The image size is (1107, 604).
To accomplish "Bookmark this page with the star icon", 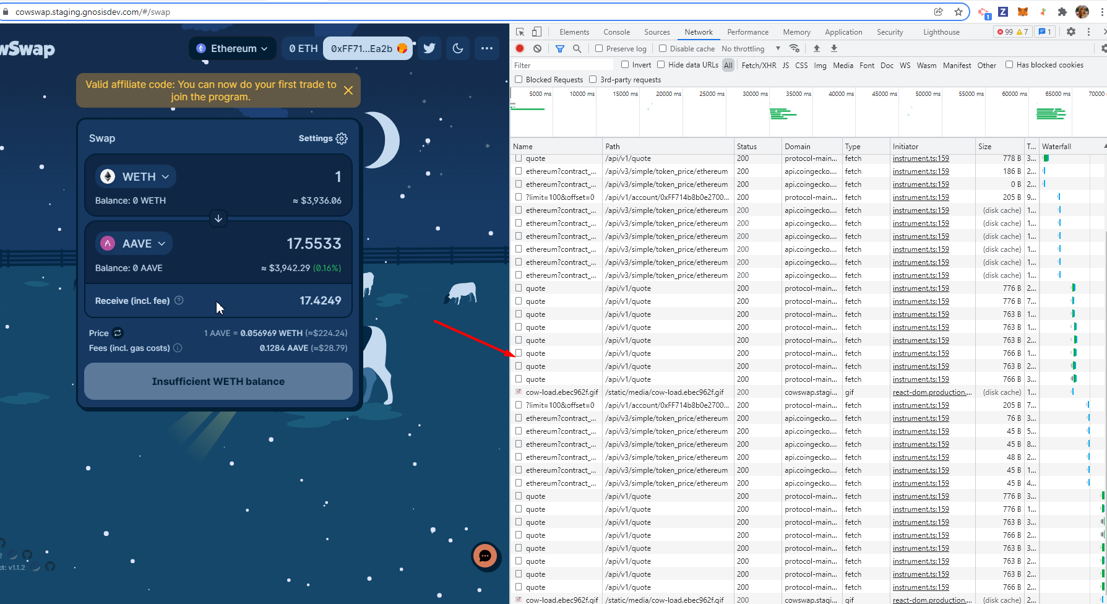I will [958, 12].
